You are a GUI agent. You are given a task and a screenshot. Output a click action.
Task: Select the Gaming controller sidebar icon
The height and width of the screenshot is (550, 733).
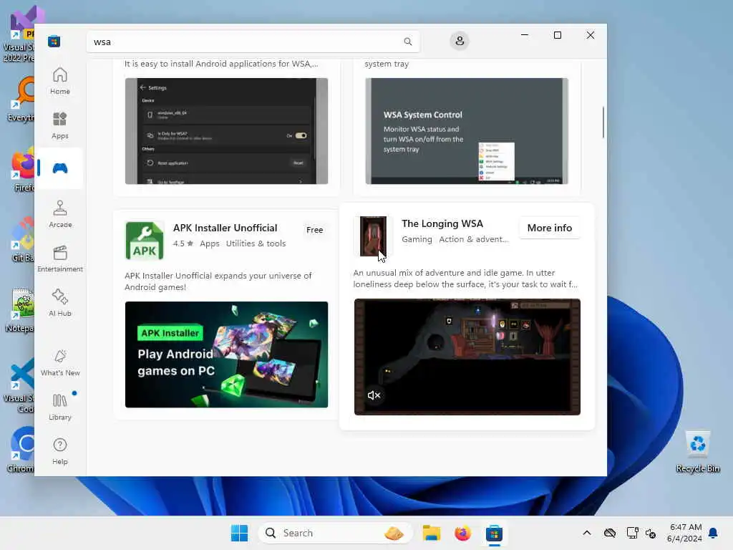60,168
